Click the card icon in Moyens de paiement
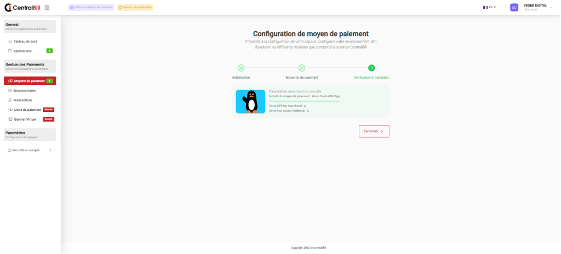 [10, 81]
